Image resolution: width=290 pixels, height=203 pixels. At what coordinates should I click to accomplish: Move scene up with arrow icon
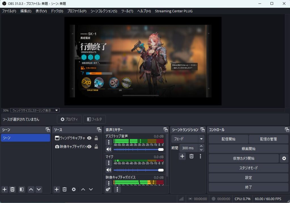[x=31, y=189]
